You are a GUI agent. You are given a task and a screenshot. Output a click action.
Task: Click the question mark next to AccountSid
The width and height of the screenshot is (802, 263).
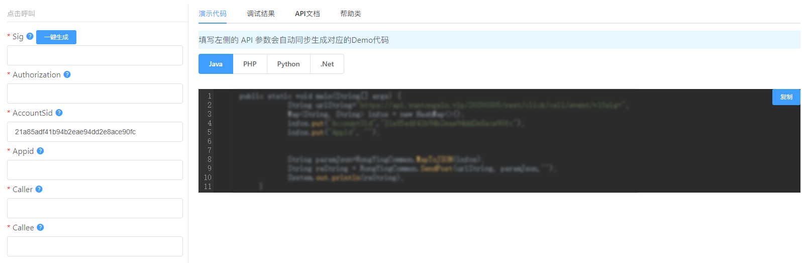pos(59,113)
